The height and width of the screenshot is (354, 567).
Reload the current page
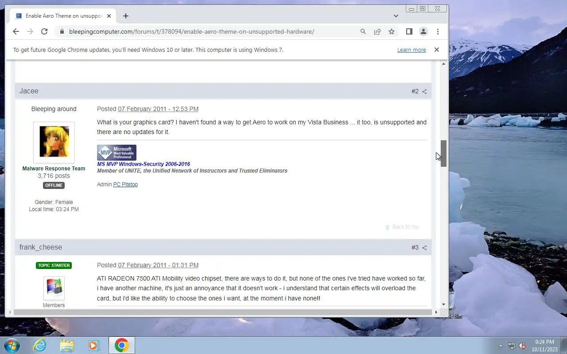point(44,31)
